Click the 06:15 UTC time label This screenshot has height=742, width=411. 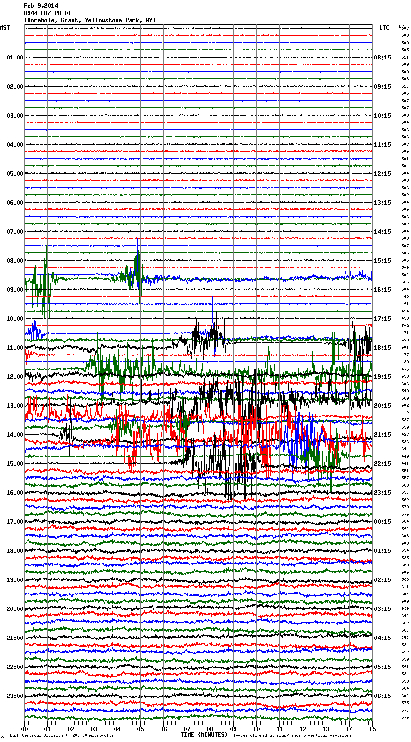point(382,696)
